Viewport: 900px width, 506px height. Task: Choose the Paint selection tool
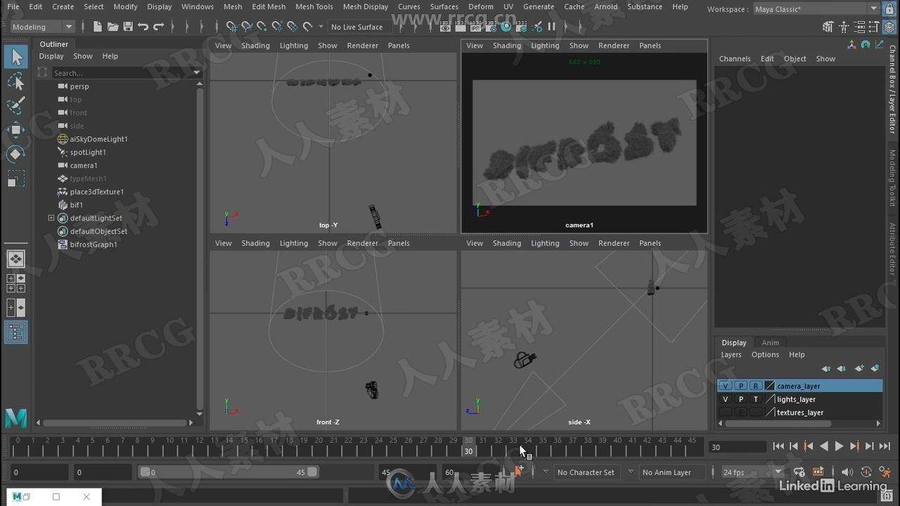point(15,106)
